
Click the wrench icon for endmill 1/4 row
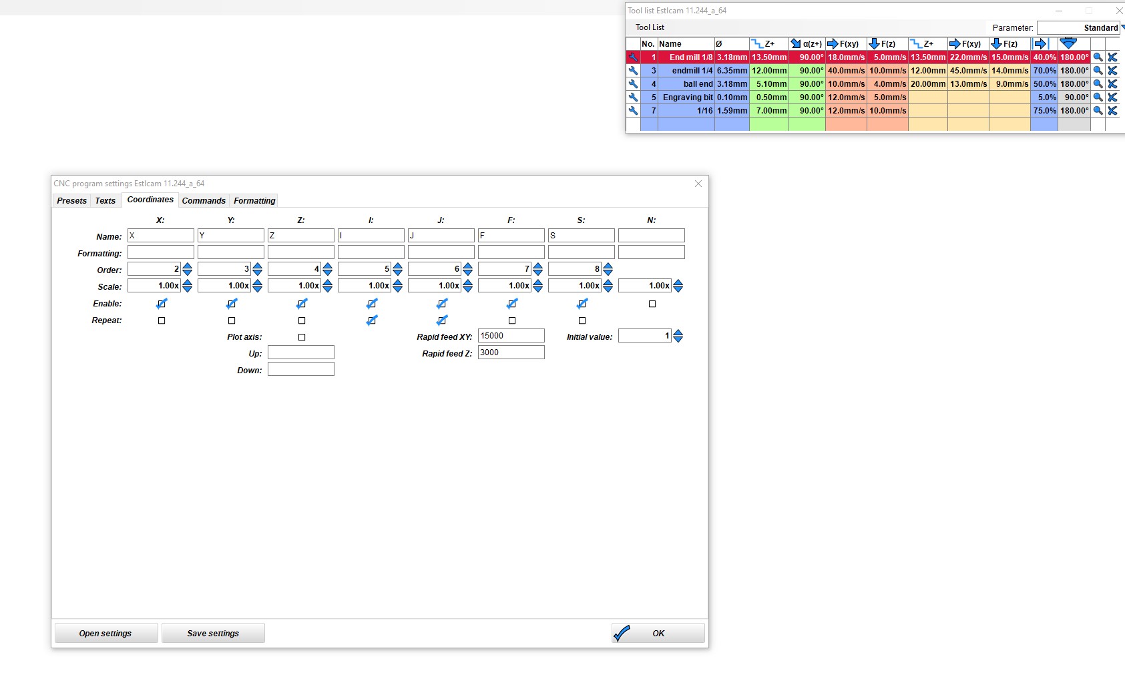pos(633,71)
